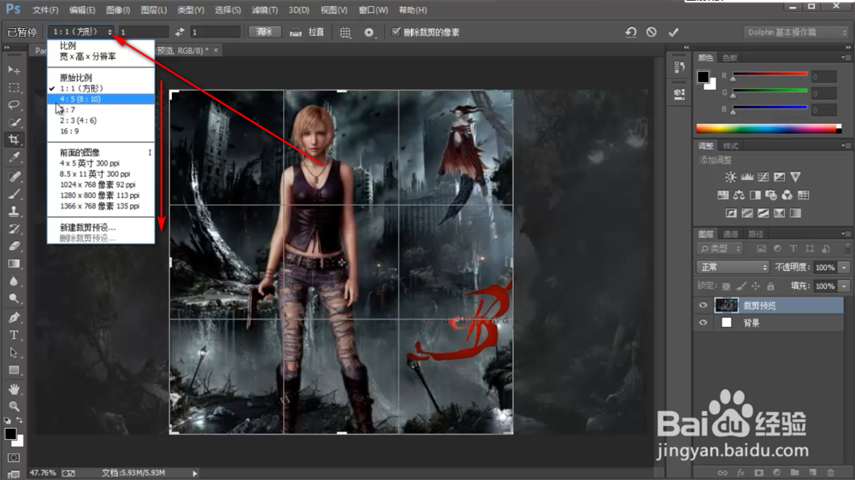Add Levels adjustment
This screenshot has width=855, height=480.
pos(747,177)
